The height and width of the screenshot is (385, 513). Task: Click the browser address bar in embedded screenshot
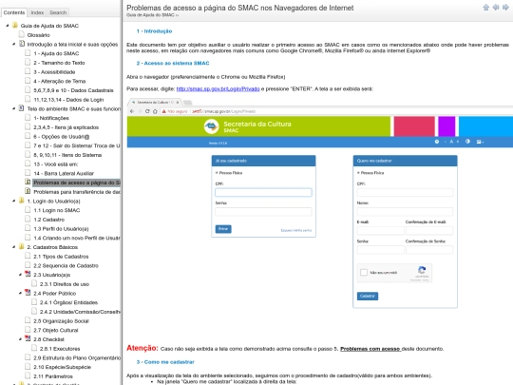click(x=336, y=111)
